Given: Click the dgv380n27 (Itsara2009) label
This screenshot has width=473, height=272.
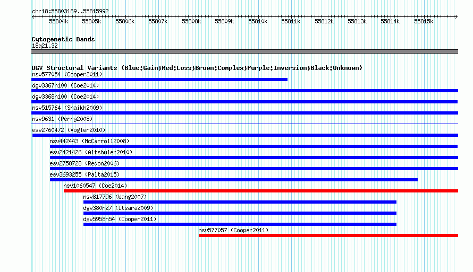Looking at the screenshot, I should pos(118,208).
